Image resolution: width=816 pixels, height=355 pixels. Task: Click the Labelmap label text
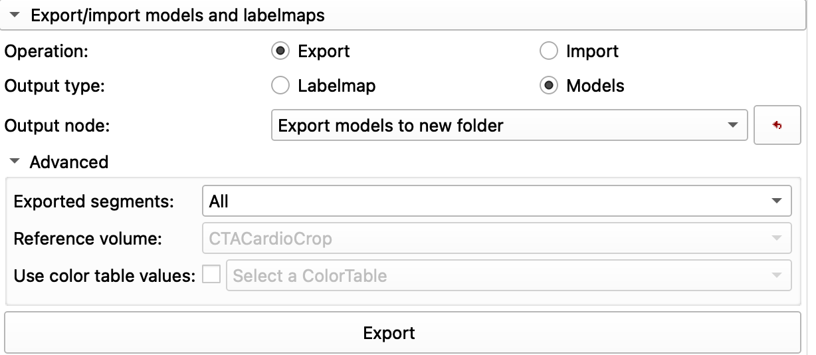point(337,86)
